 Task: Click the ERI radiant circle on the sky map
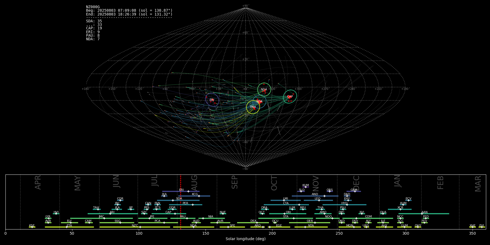[x=212, y=100]
